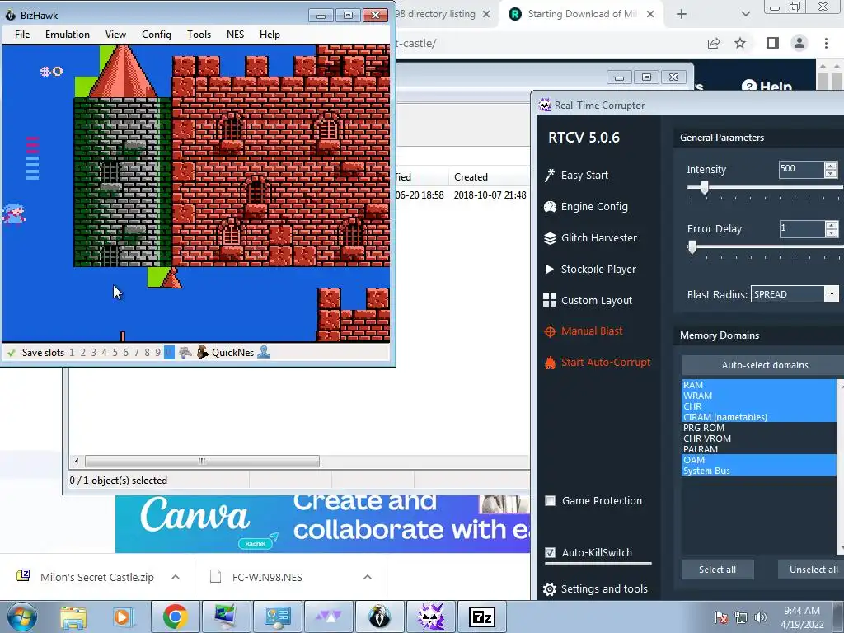844x633 pixels.
Task: Click the Error Delay slider handle
Action: pyautogui.click(x=692, y=247)
